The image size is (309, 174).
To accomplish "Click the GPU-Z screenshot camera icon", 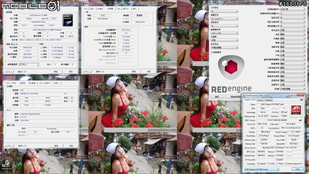I will (x=301, y=100).
